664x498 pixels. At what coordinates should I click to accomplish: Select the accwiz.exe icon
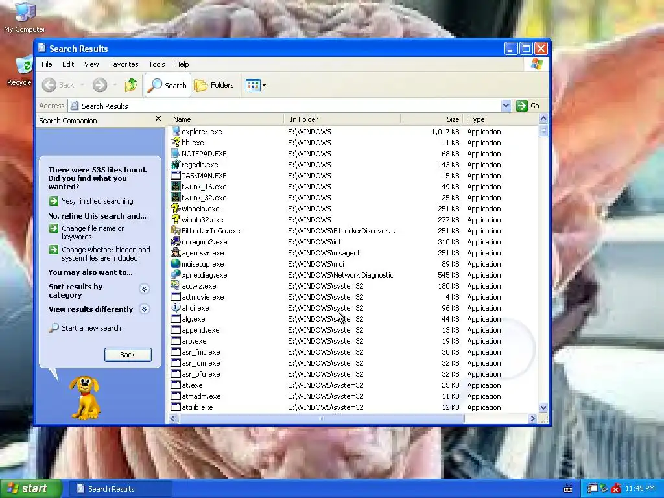point(175,286)
